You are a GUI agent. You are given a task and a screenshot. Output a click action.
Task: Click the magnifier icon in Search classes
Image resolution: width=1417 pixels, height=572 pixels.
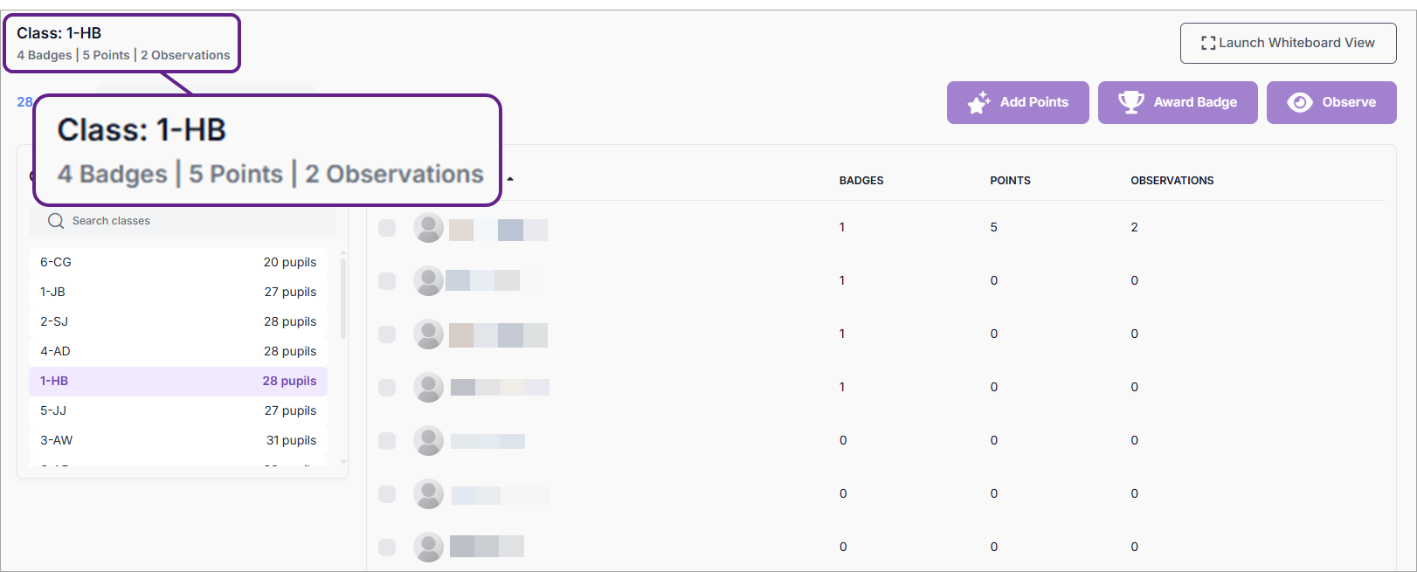click(56, 221)
